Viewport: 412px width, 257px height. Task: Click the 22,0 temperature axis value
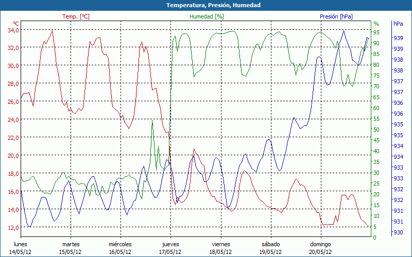point(12,137)
